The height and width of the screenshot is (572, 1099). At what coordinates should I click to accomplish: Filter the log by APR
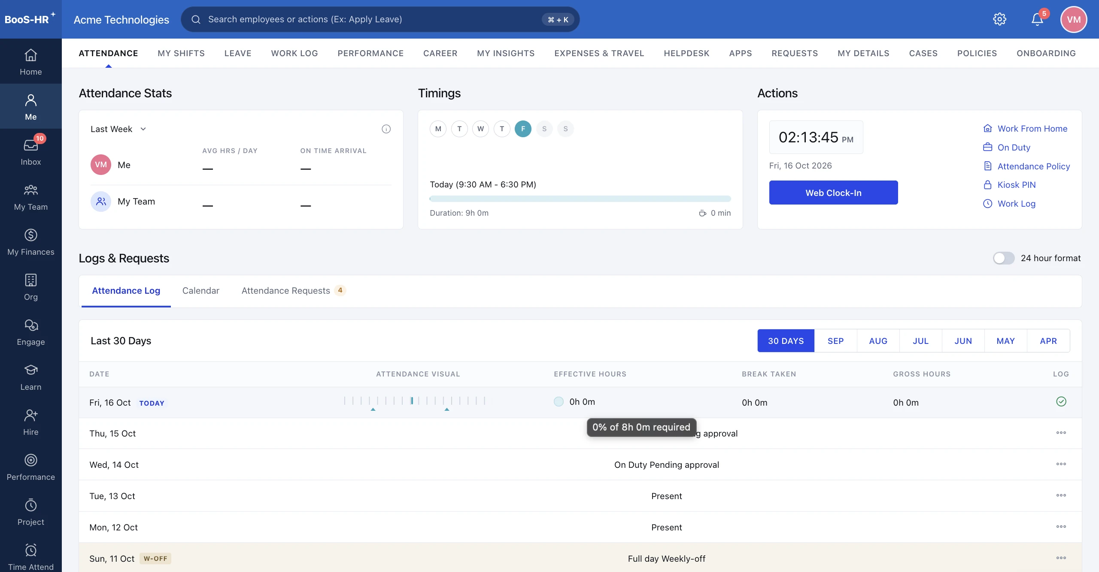pyautogui.click(x=1048, y=341)
